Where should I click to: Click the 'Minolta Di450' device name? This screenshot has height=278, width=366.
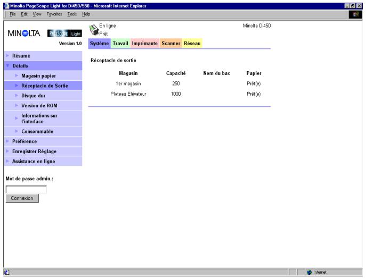[x=257, y=26]
